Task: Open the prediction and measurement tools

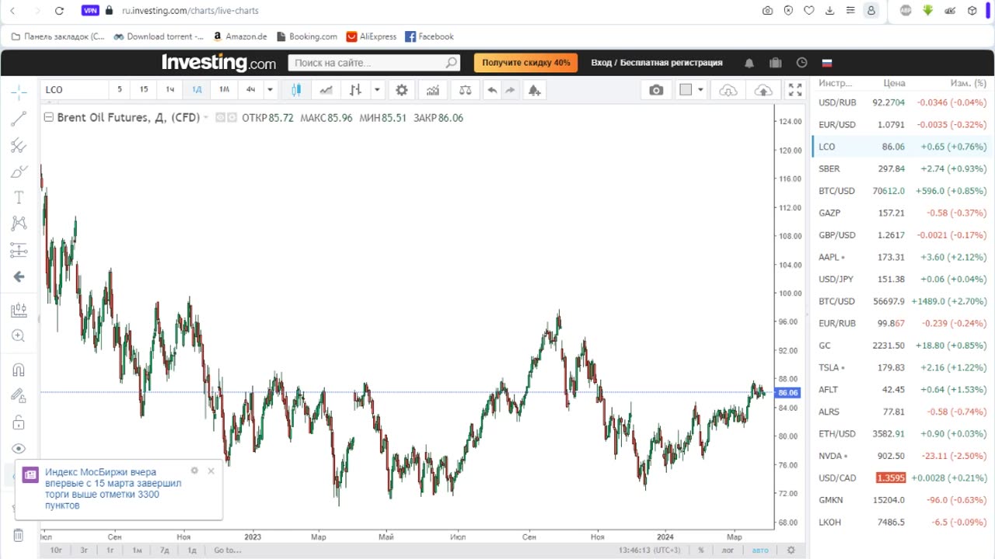Action: click(x=19, y=250)
